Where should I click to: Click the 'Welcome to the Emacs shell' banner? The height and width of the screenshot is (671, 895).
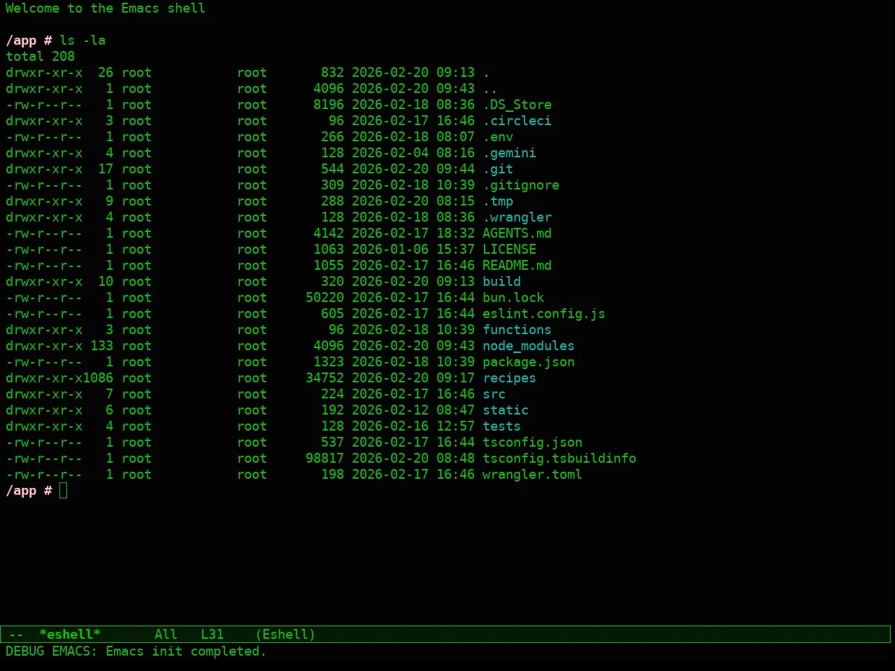[106, 8]
